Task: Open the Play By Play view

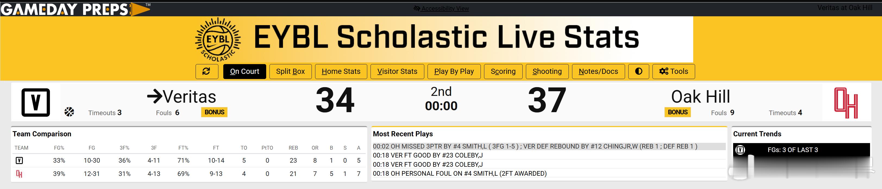Action: 454,71
